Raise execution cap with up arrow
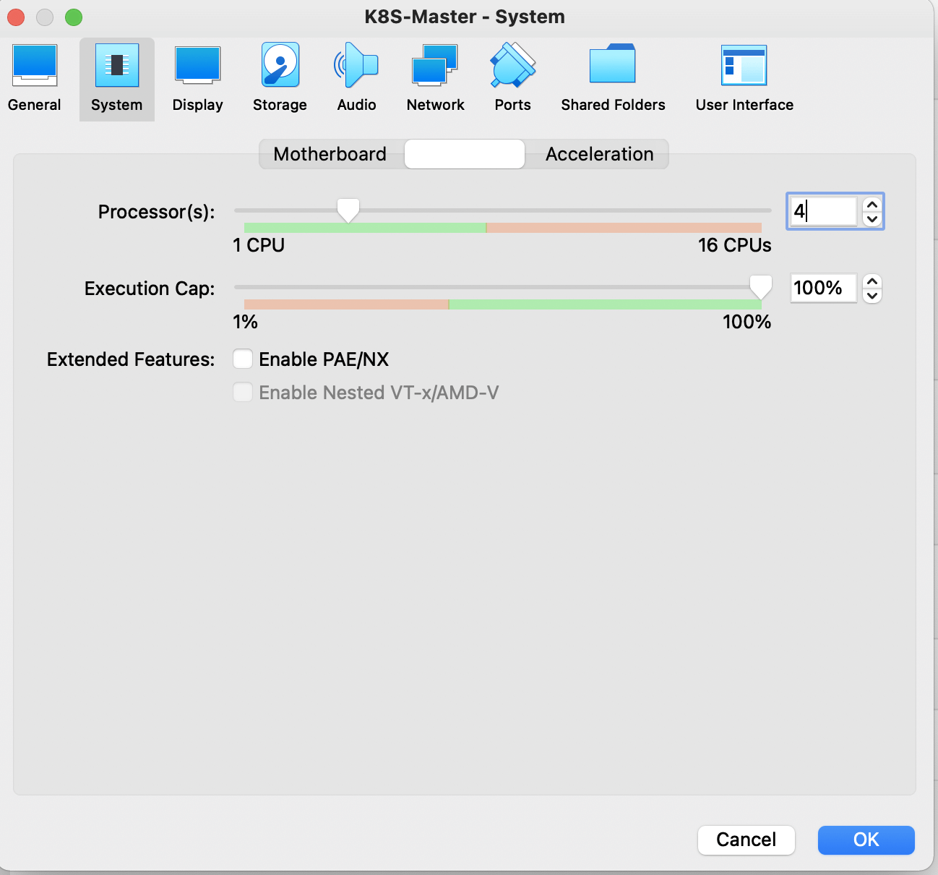This screenshot has width=938, height=875. click(x=872, y=281)
